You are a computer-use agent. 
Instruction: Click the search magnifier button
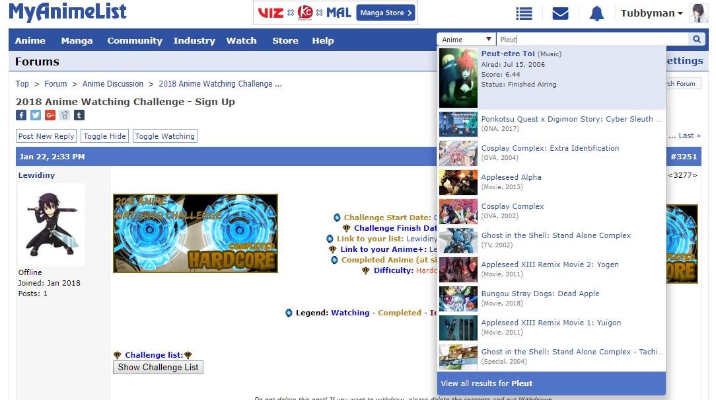(696, 39)
